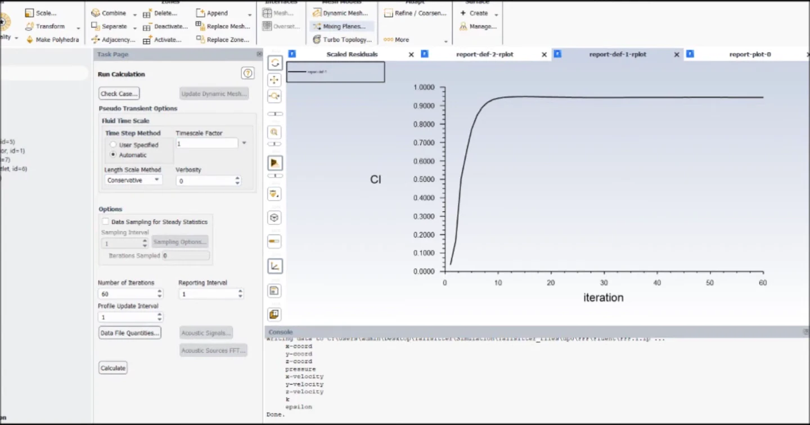Open Data File Quantities dialog
The image size is (810, 425).
[130, 333]
